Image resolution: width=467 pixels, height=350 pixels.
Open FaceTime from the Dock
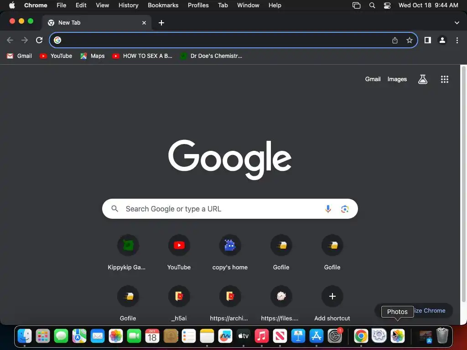134,336
